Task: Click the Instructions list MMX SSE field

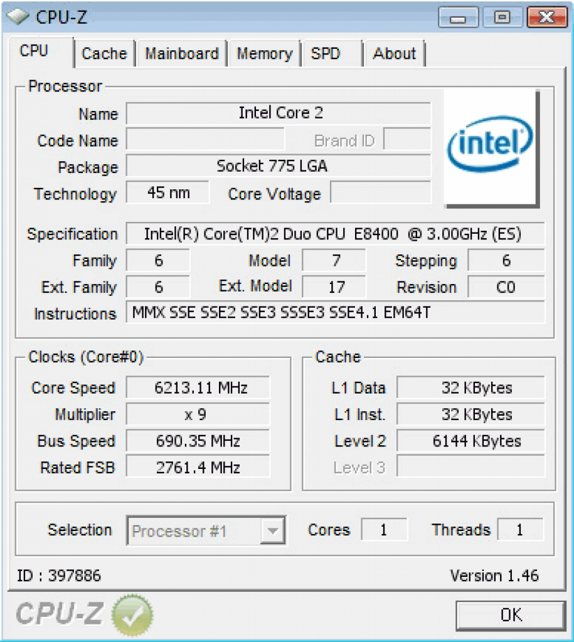Action: [x=336, y=313]
